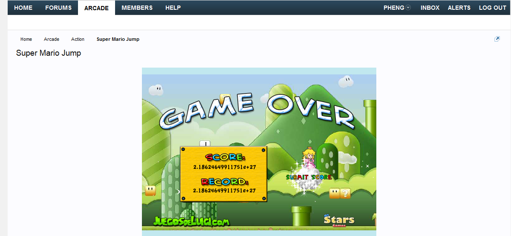Viewport: 511px width, 236px height.
Task: Open the Action category breadcrumb
Action: tap(78, 39)
